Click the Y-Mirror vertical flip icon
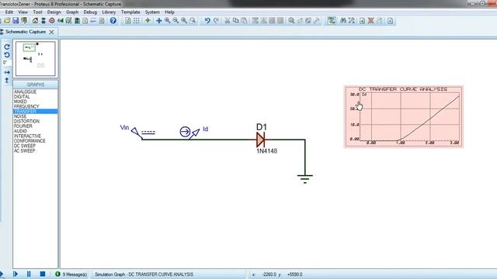497x279 pixels. (x=7, y=81)
